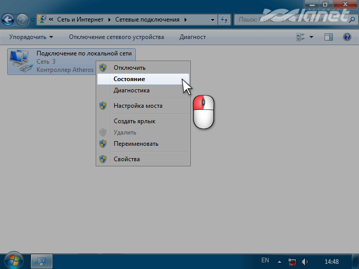The height and width of the screenshot is (269, 359).
Task: Choose Состояние in the context menu
Action: (129, 79)
